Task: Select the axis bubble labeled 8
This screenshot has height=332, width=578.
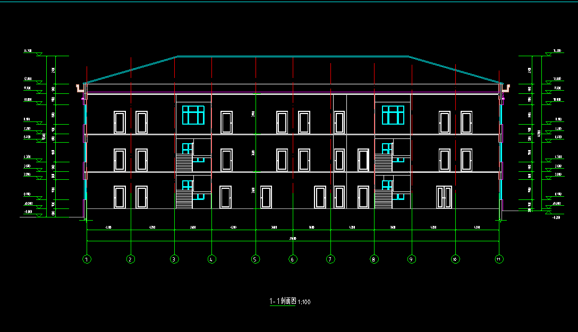Action: pos(374,259)
